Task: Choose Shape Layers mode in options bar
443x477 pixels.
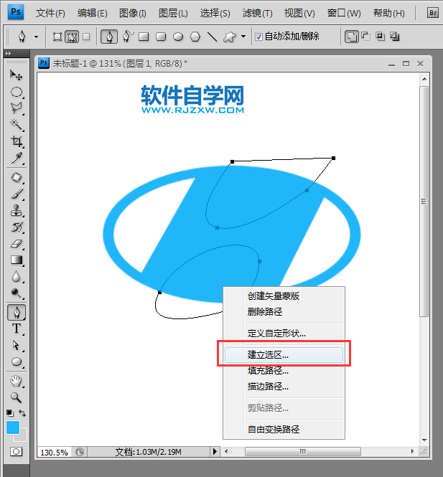Action: [x=57, y=37]
